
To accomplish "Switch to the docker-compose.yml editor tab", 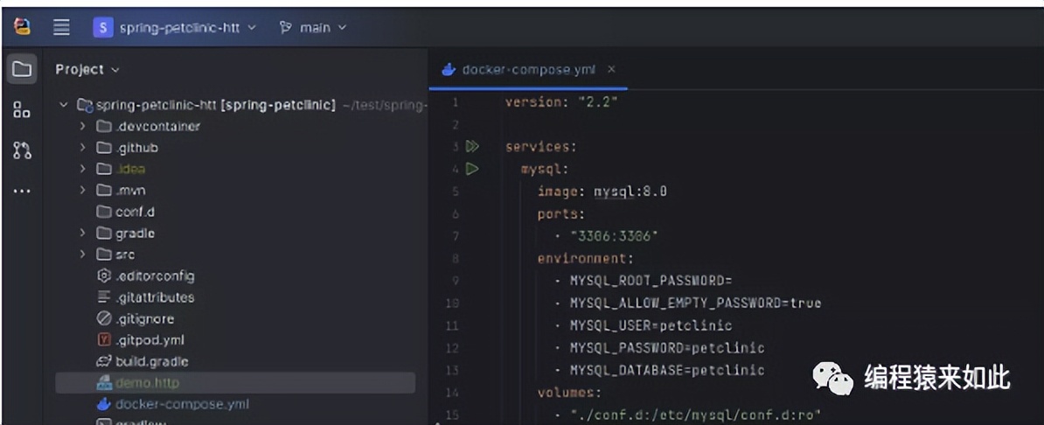I will click(528, 69).
